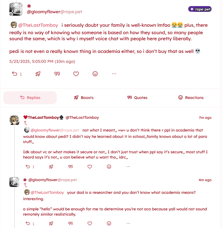The width and height of the screenshot is (222, 228).
Task: Open TheLastTomboy's avatar in the 7m-ago reply
Action: pos(14,120)
